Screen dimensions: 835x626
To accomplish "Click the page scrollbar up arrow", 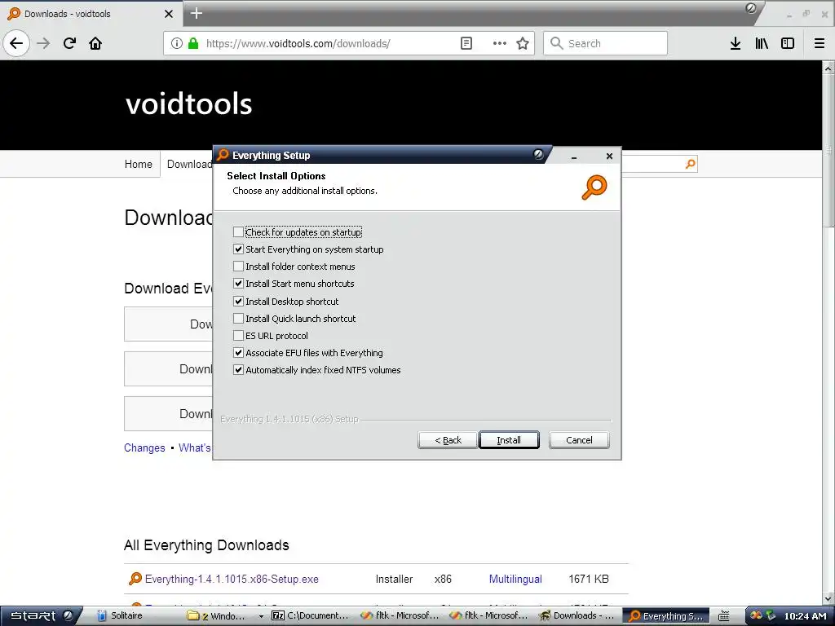I will (828, 68).
